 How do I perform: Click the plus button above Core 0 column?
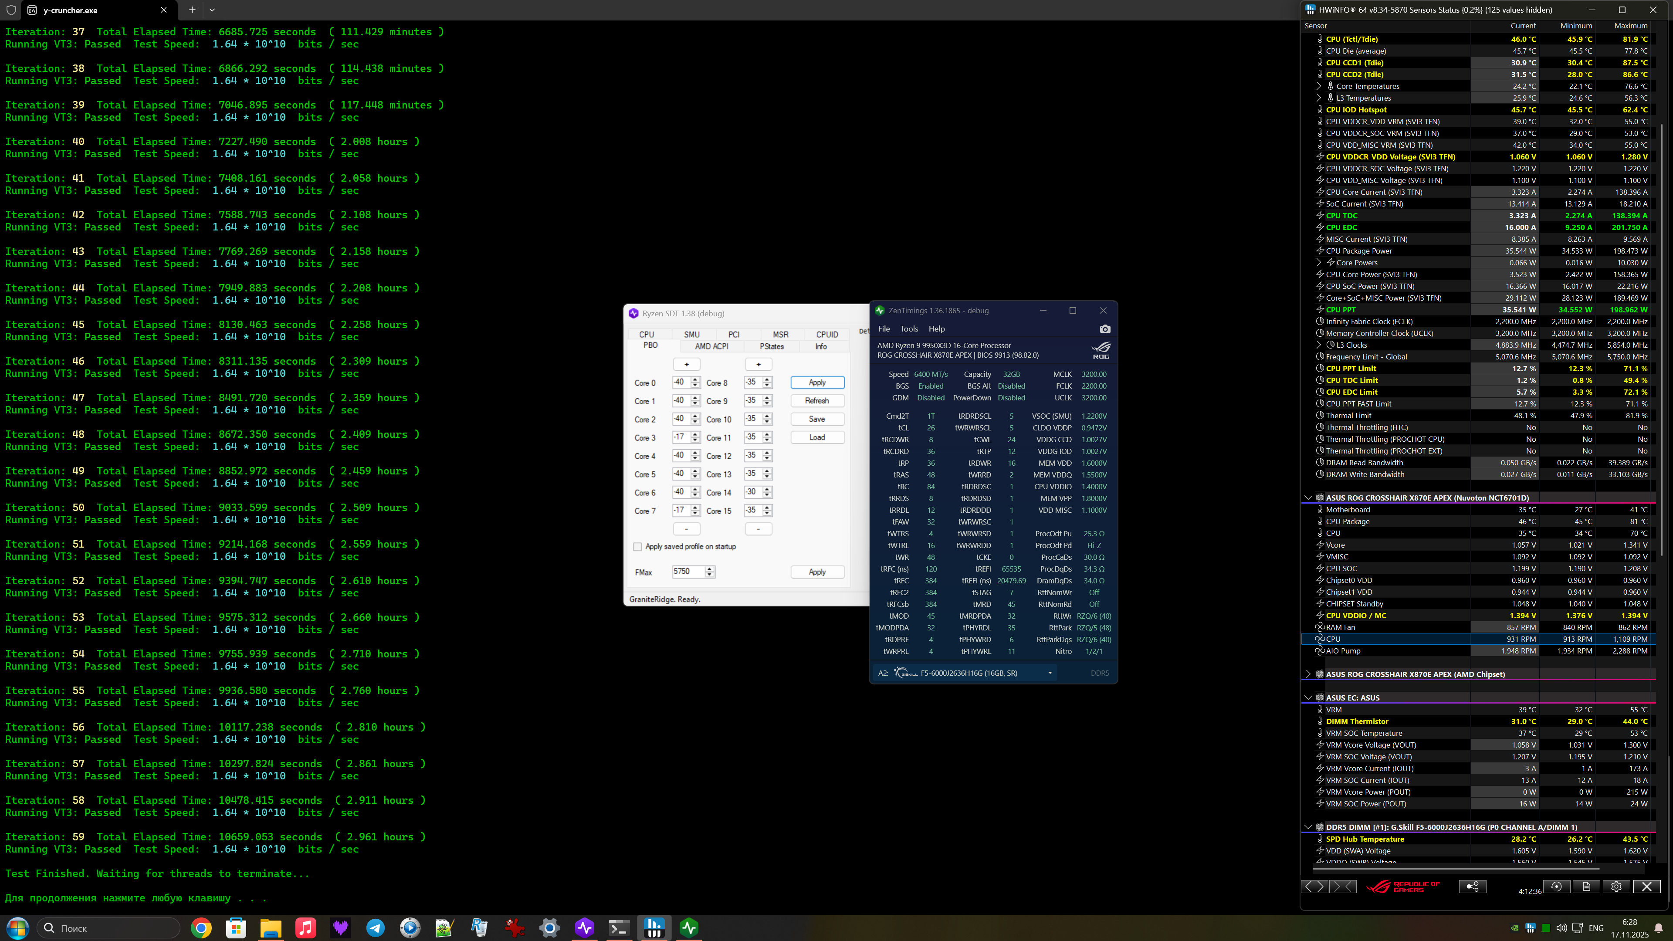tap(687, 364)
